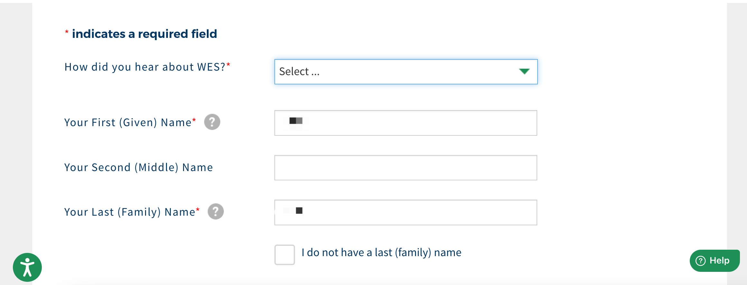
Task: Click the blurred text in the first name field
Action: pos(296,121)
